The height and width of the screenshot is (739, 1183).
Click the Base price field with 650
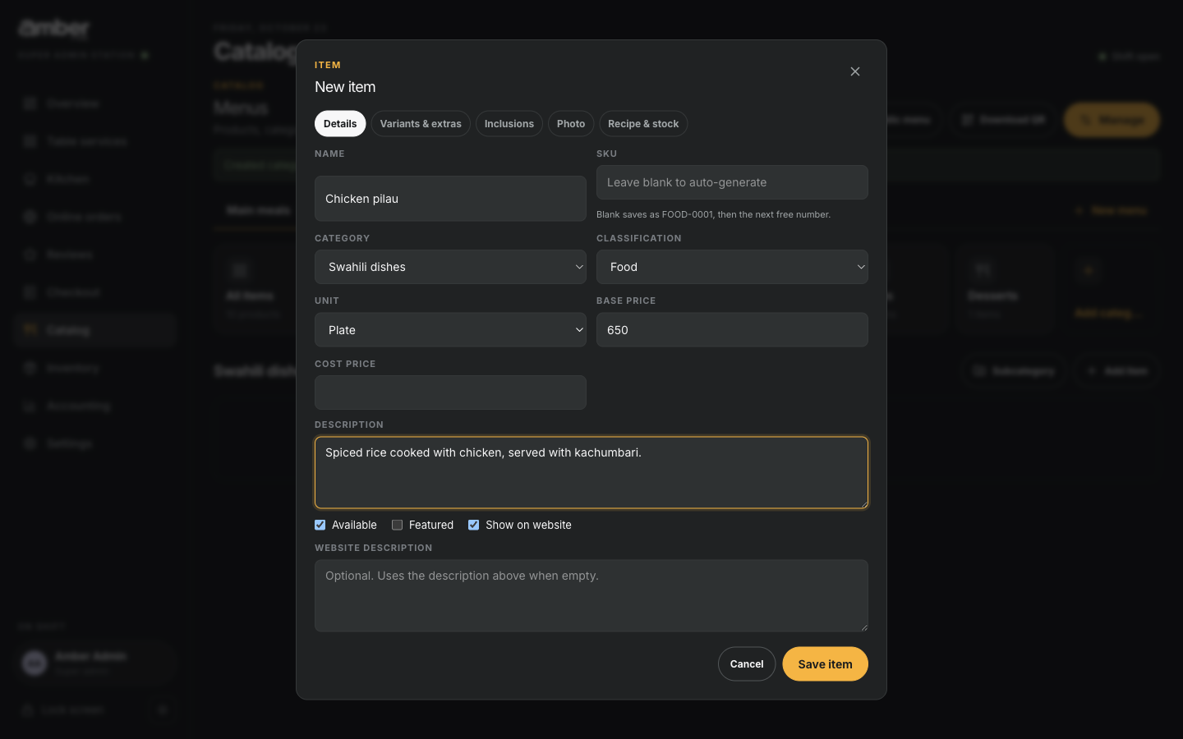point(732,330)
